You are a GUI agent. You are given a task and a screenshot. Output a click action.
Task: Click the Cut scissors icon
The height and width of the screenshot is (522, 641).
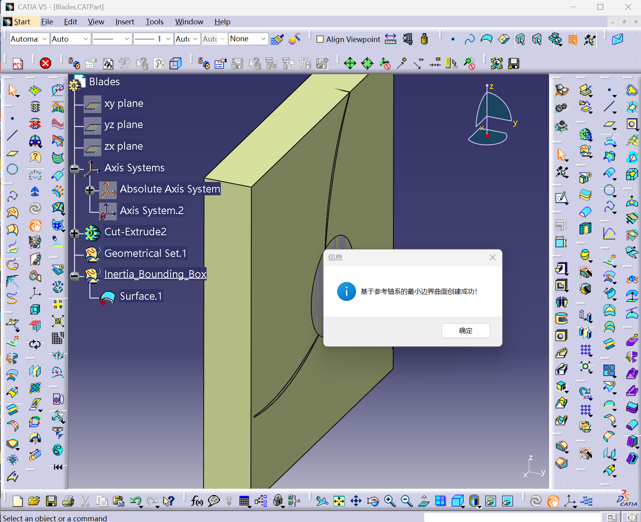click(x=85, y=501)
